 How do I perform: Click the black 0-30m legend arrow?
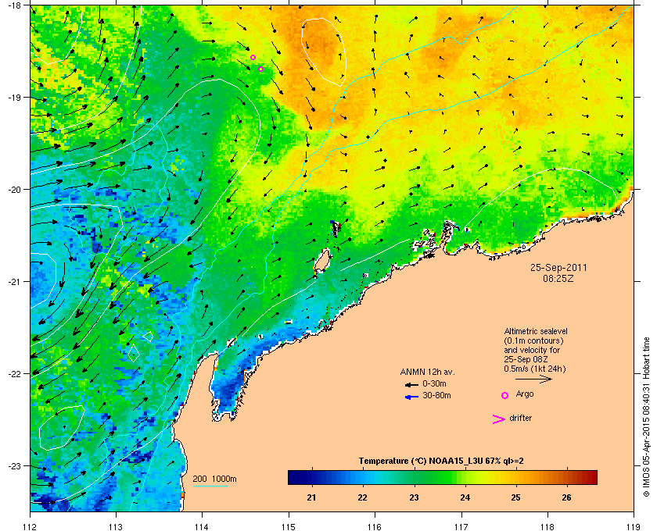[x=411, y=384]
